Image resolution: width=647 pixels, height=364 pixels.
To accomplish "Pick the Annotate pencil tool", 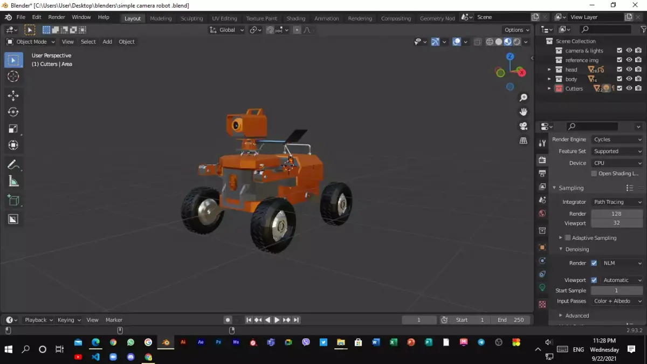I will pos(13,164).
